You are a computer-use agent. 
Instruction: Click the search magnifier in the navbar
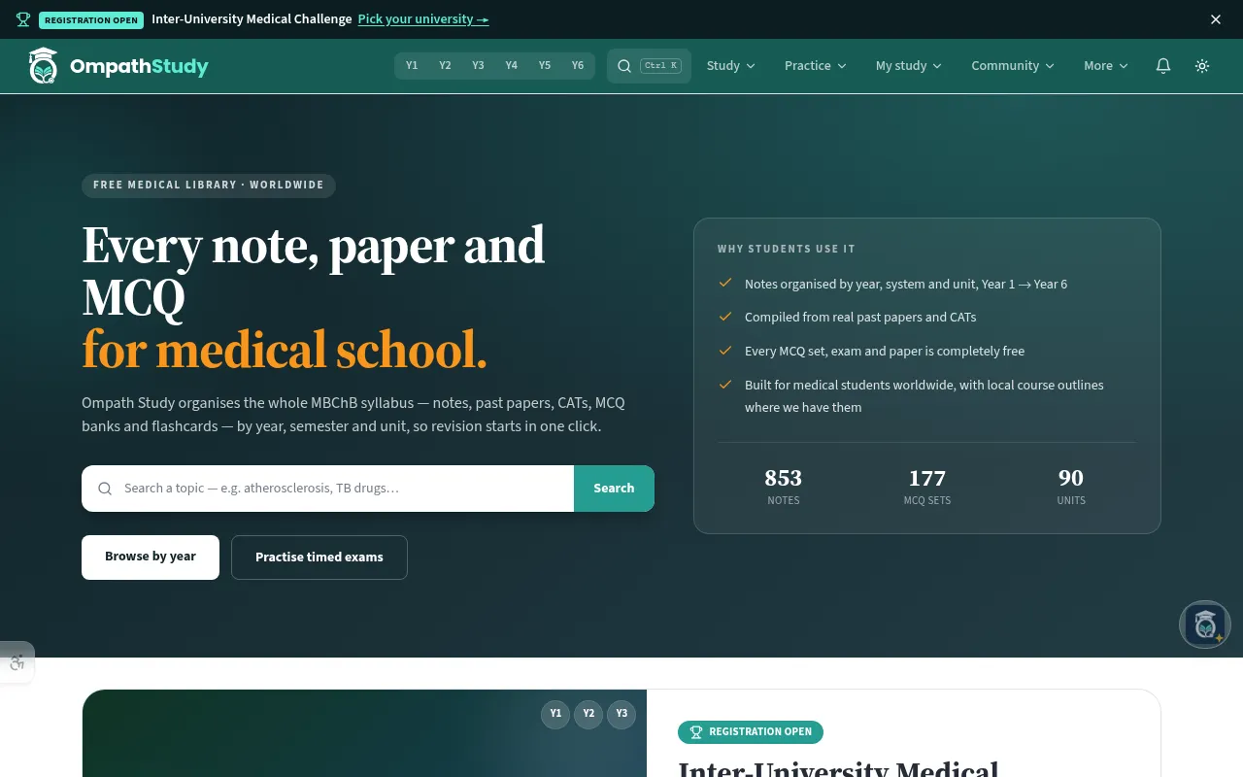624,66
